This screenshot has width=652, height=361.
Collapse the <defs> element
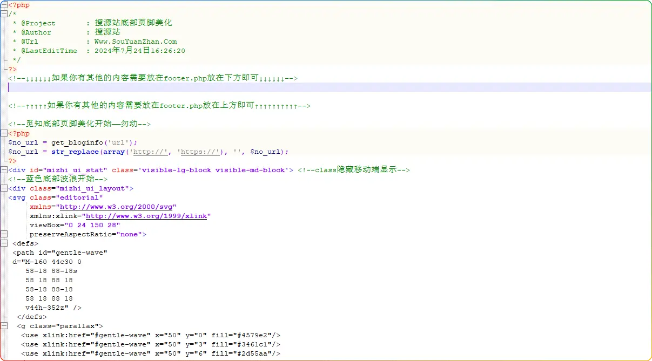pos(4,243)
